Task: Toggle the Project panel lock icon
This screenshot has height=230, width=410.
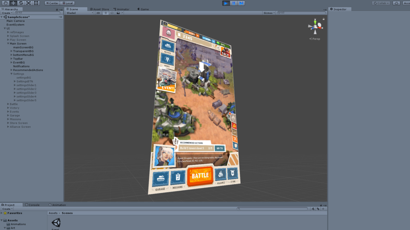Action: click(x=321, y=205)
